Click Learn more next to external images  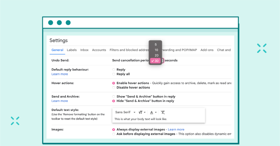tap(176, 130)
